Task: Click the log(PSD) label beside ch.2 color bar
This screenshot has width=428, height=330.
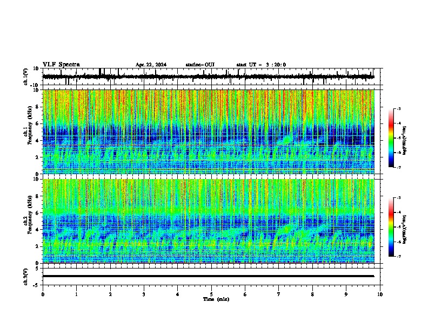Action: click(x=404, y=229)
